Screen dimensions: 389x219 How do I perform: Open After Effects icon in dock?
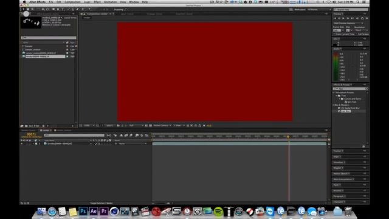94,211
